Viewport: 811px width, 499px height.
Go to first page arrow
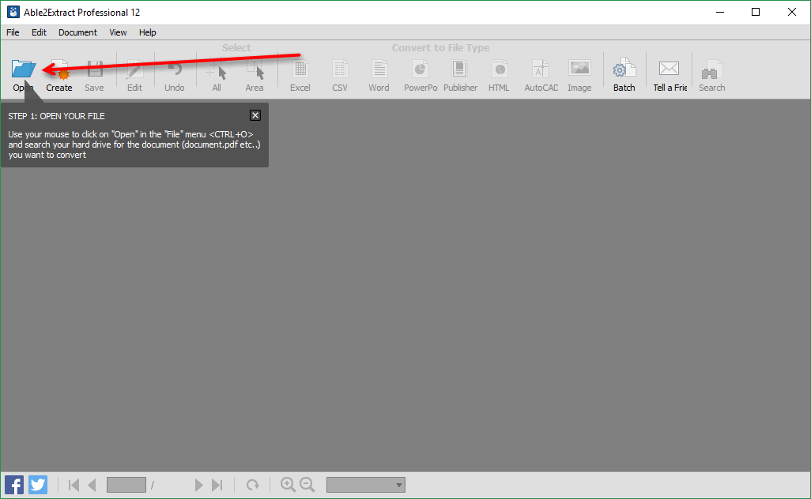tap(74, 485)
